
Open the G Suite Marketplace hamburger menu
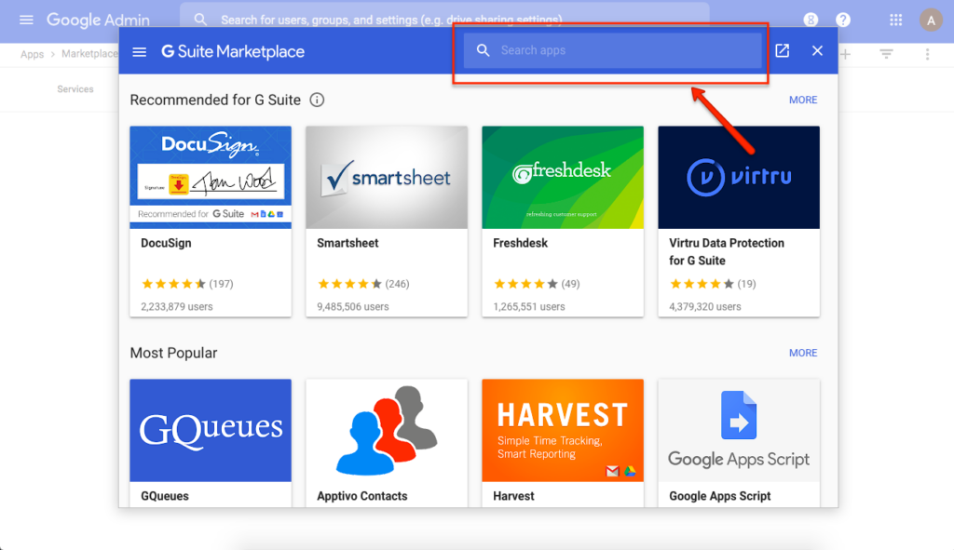tap(140, 52)
